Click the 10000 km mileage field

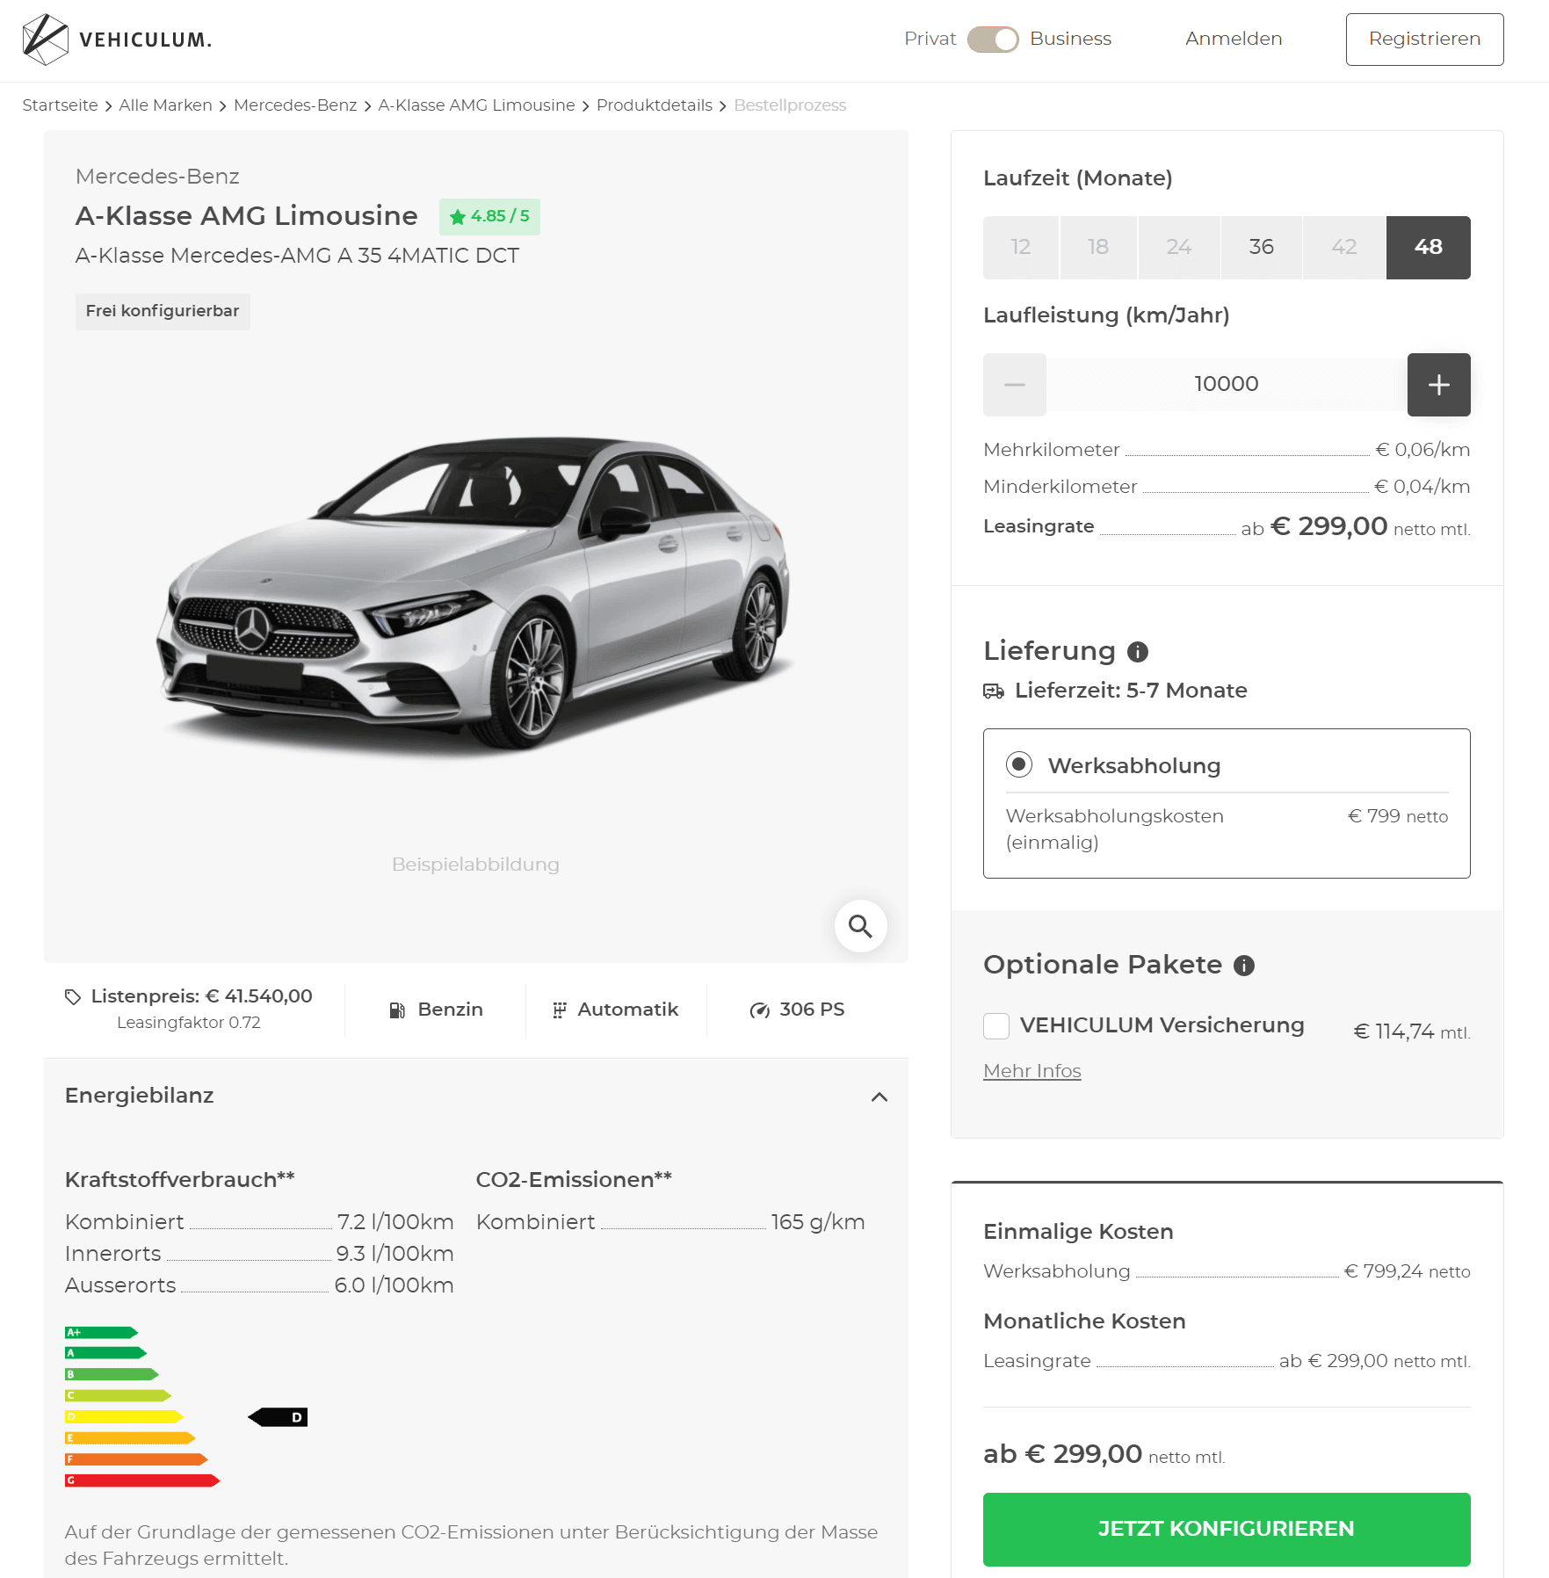1227,385
